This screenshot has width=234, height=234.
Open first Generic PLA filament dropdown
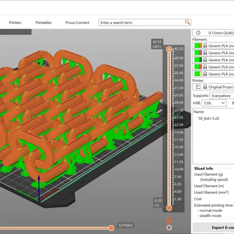pos(221,46)
